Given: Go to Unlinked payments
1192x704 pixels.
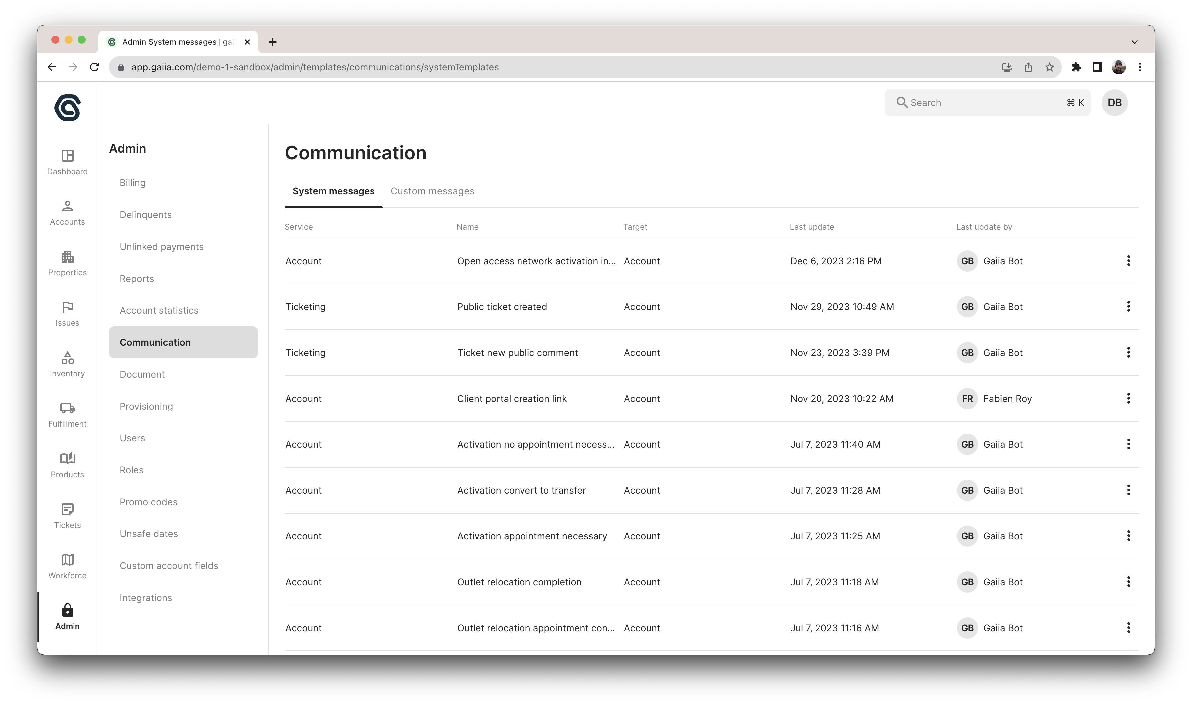Looking at the screenshot, I should [183, 247].
